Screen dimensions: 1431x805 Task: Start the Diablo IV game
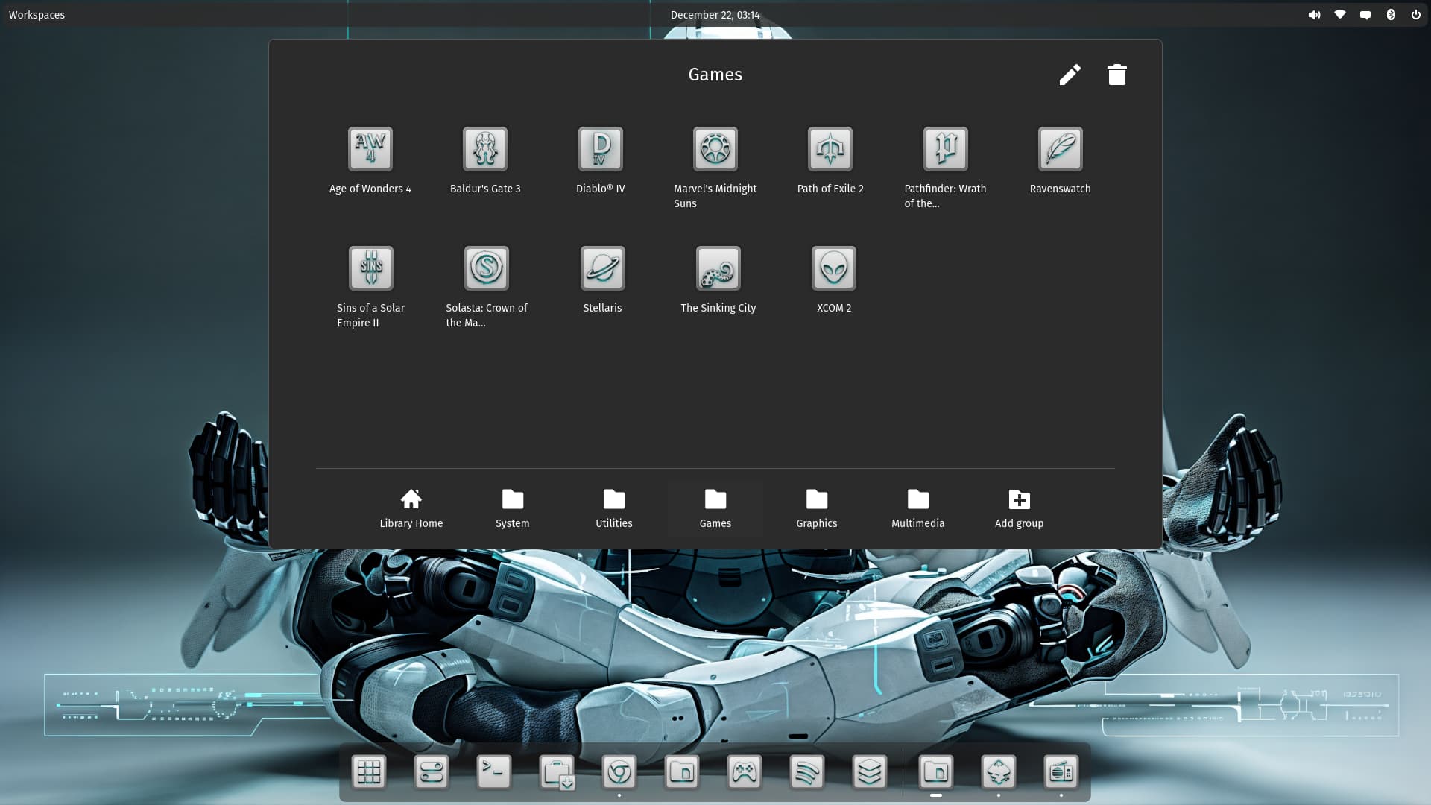[x=601, y=149]
